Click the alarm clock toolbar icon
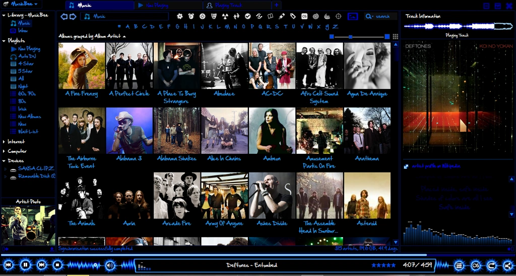Viewport: 516px width, 276px height. coord(191,17)
